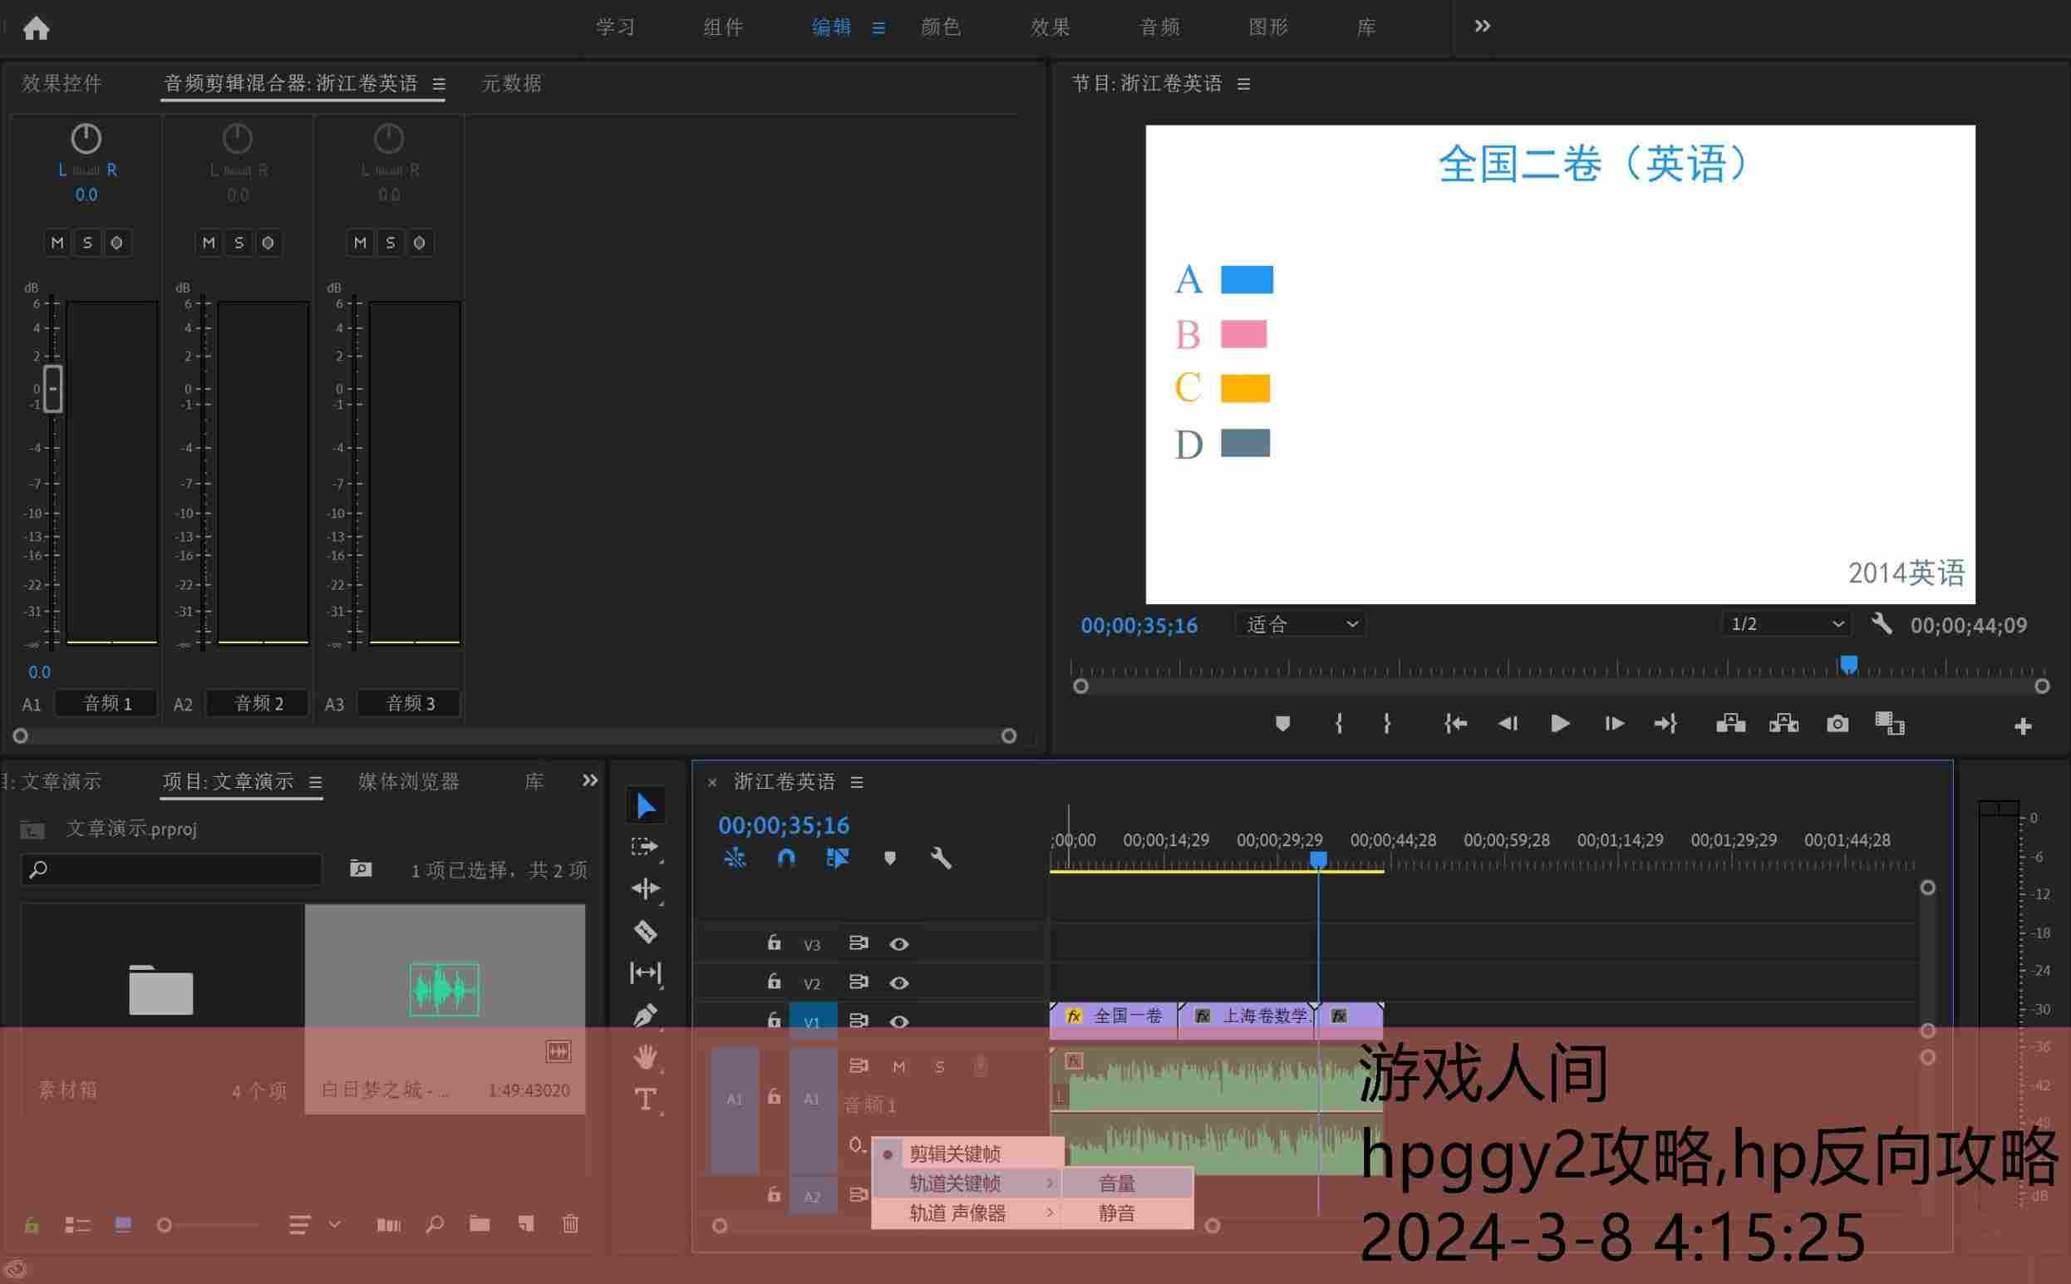The height and width of the screenshot is (1284, 2071).
Task: Open timeline wrench display settings
Action: pos(941,858)
